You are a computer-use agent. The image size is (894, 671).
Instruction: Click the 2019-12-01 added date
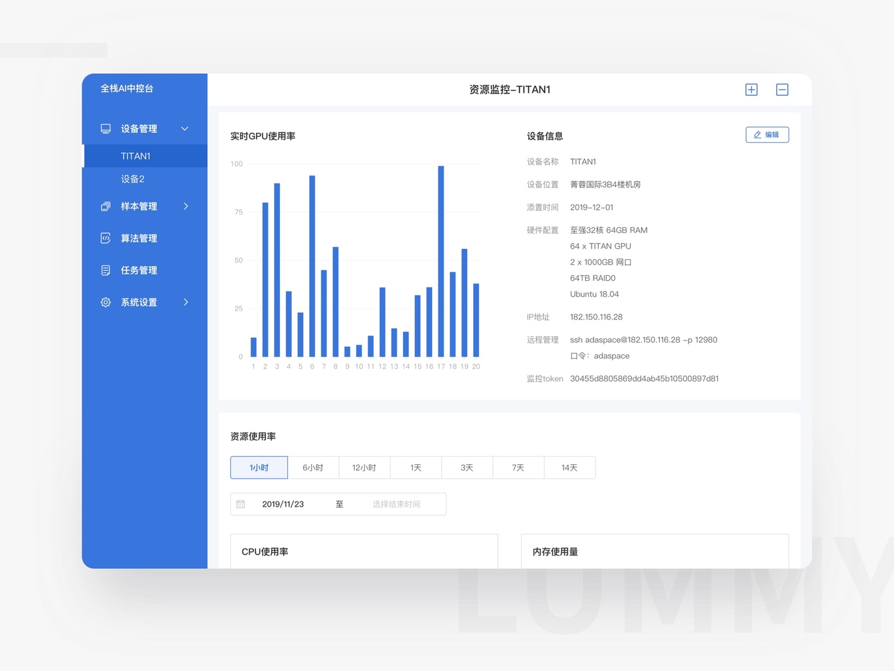pyautogui.click(x=592, y=208)
